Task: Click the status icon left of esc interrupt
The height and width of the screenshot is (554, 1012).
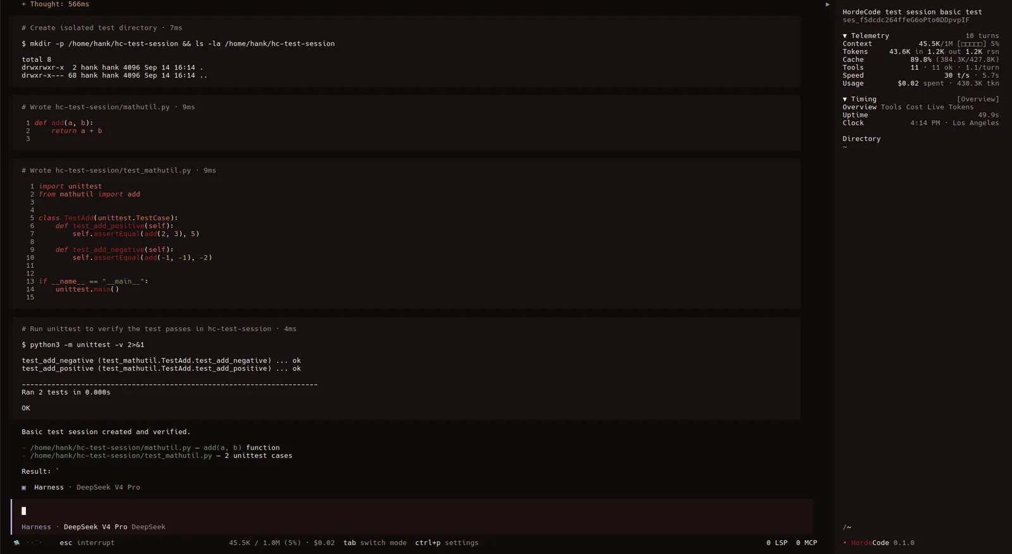Action: point(16,543)
